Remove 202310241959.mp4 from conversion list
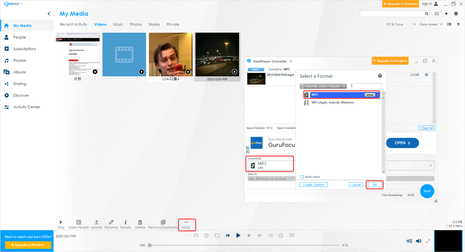The width and height of the screenshot is (465, 252). (x=426, y=75)
